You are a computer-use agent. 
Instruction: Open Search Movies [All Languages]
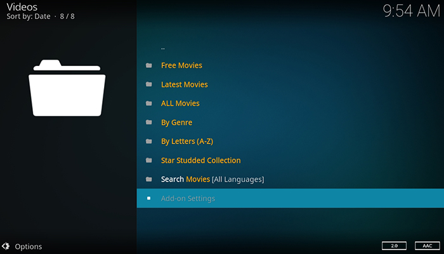click(x=291, y=179)
